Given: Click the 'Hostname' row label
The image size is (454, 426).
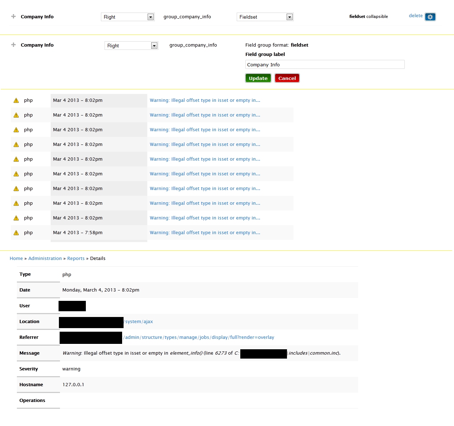Looking at the screenshot, I should (x=31, y=385).
